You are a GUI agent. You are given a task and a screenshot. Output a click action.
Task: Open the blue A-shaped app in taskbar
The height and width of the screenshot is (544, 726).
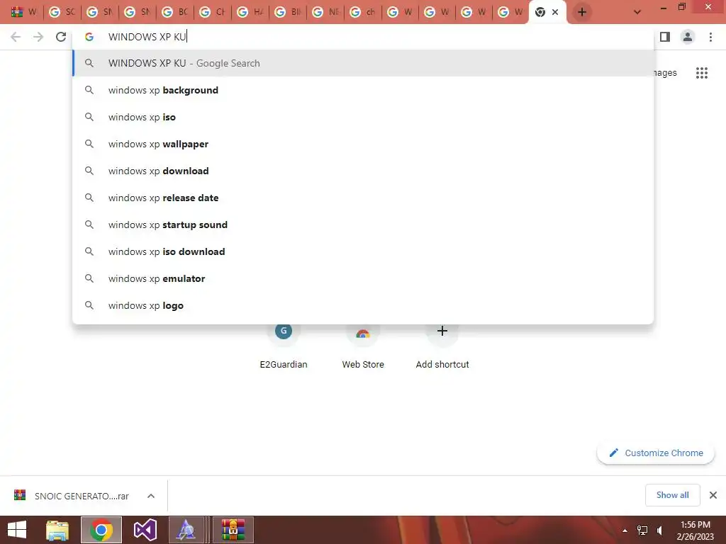point(186,530)
